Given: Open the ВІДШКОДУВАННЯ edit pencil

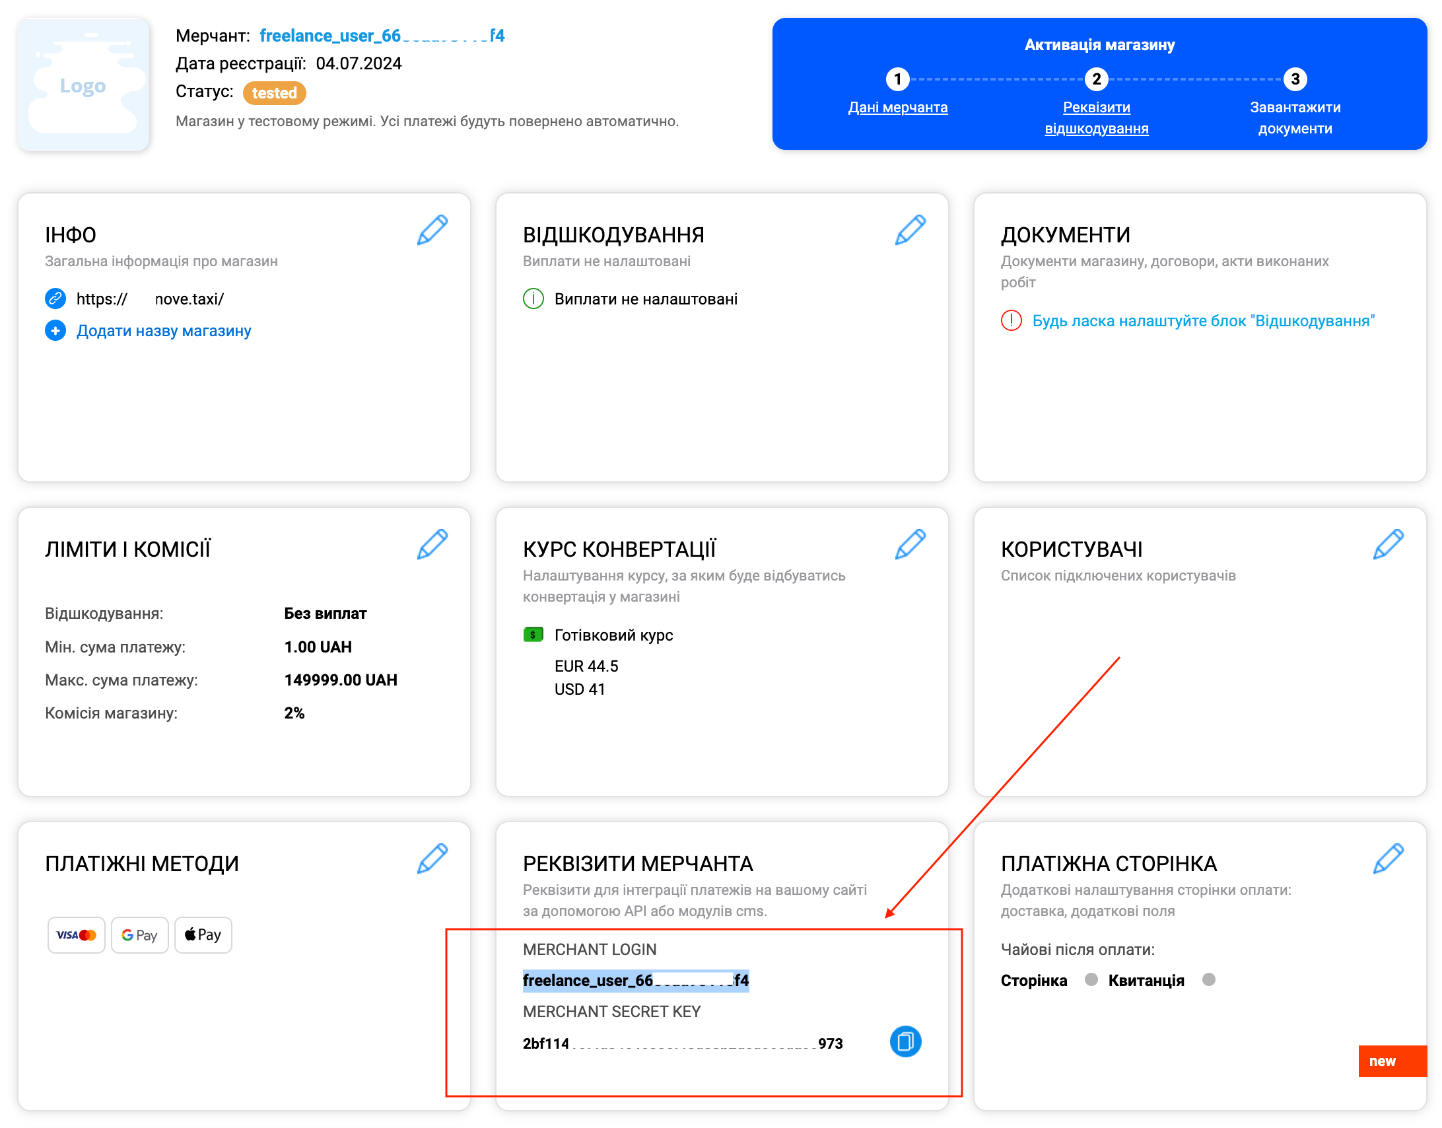Looking at the screenshot, I should 910,230.
